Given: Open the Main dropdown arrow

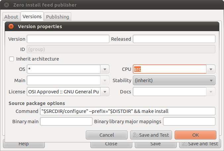Looking at the screenshot, I should point(105,80).
